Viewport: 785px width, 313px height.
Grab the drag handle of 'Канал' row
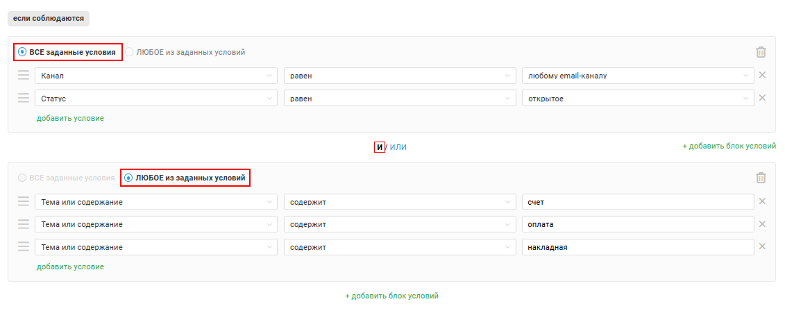pos(24,76)
